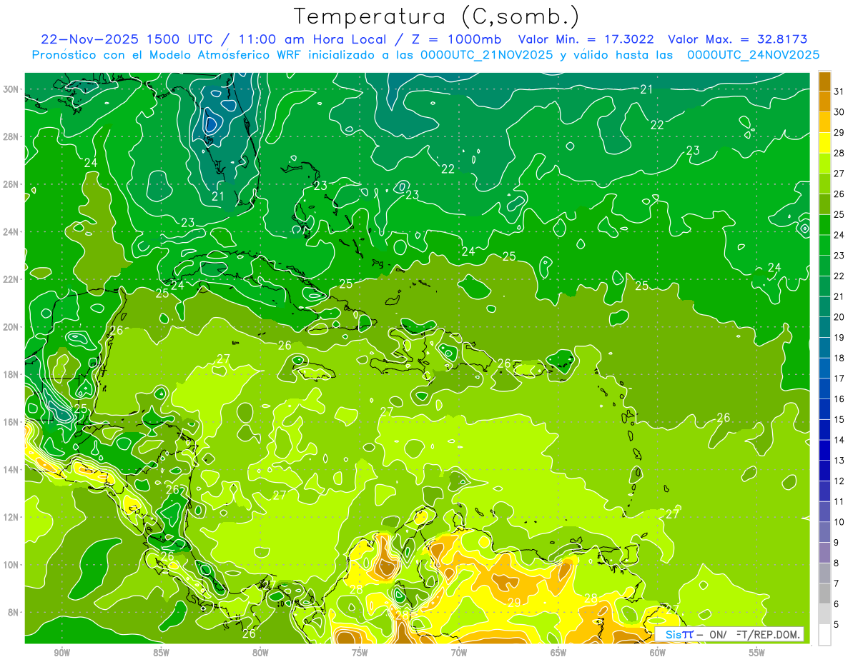
Task: Click the initialization time "0000UTC_21NOV2025"
Action: pos(487,54)
